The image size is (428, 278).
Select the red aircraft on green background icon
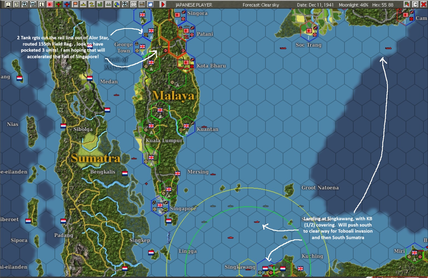click(x=58, y=4)
